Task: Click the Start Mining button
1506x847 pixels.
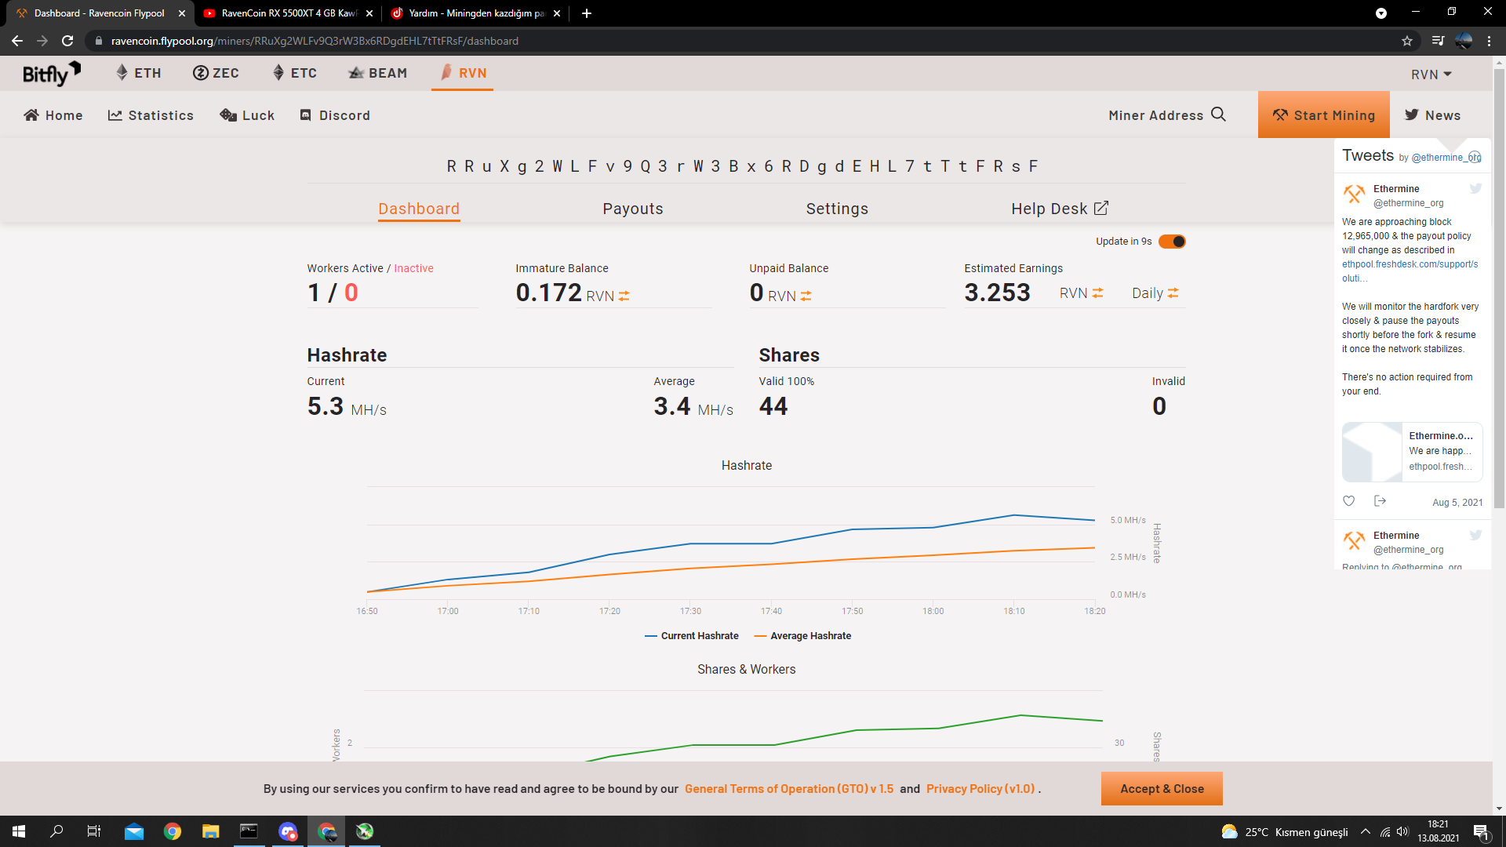Action: tap(1323, 115)
